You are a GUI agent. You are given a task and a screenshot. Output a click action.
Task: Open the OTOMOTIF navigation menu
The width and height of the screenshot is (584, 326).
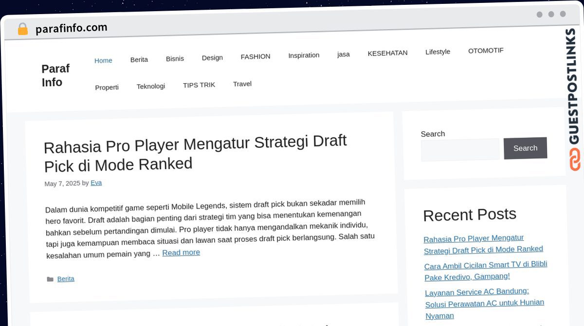pyautogui.click(x=486, y=50)
